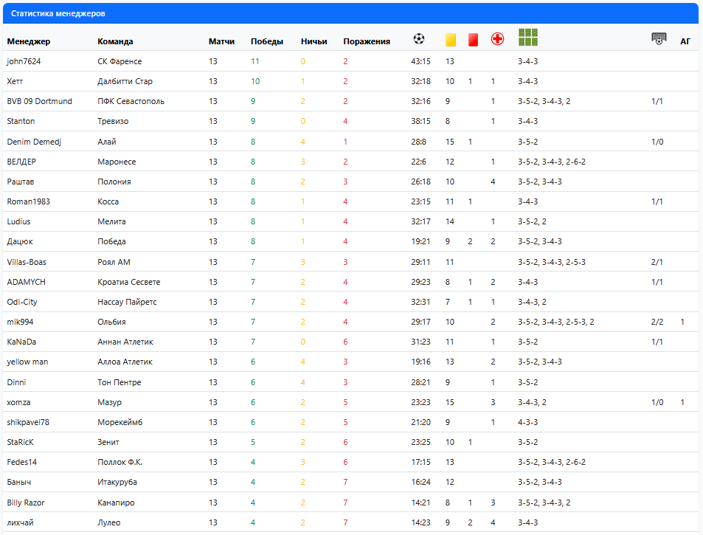703x535 pixels.
Task: Click the soccer ball goals column icon
Action: pyautogui.click(x=419, y=39)
